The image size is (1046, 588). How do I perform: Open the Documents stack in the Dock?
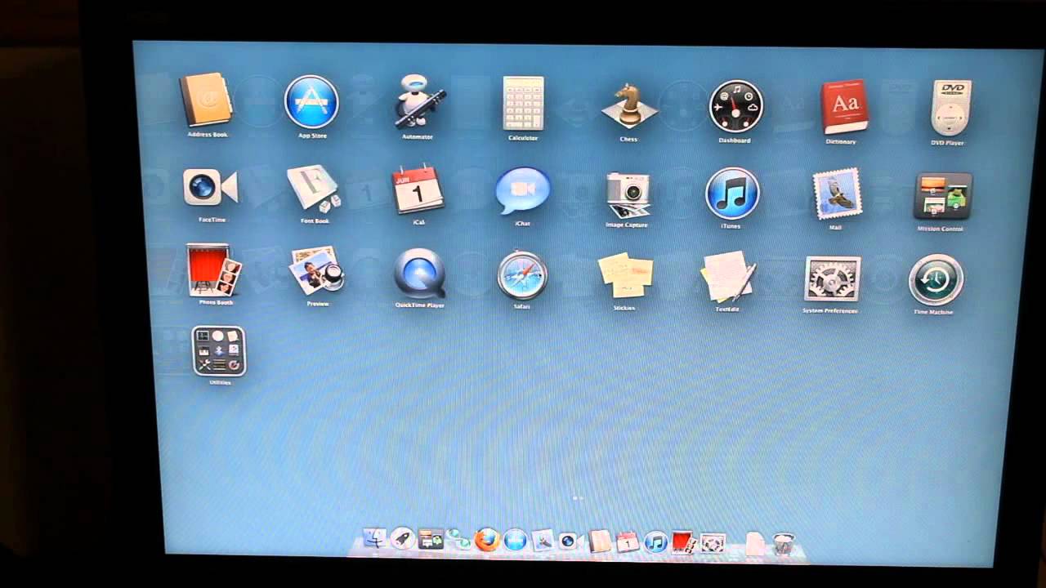click(755, 544)
